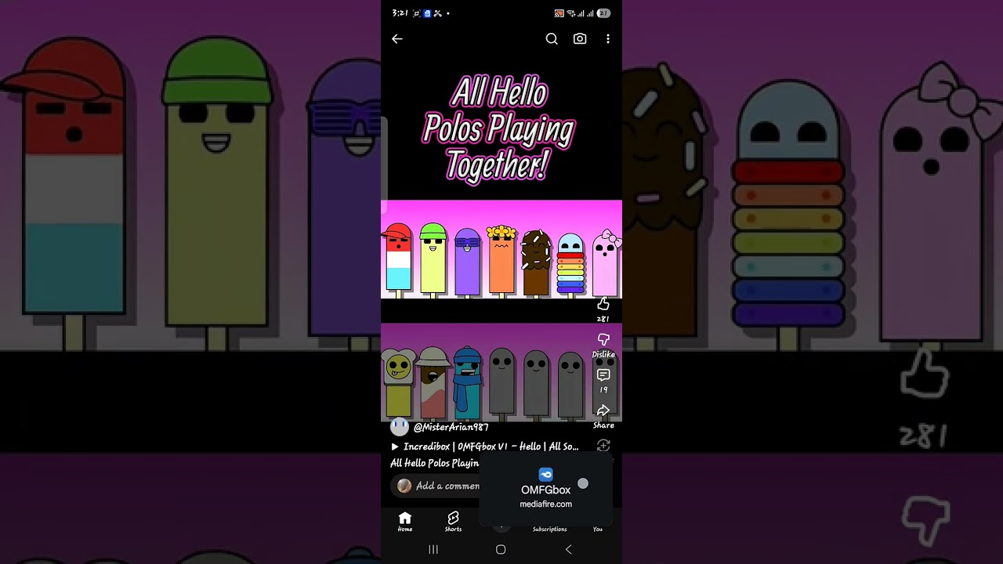The height and width of the screenshot is (564, 1003).
Task: Click the "All Hello Polos Playing Together!" title
Action: tap(499, 130)
